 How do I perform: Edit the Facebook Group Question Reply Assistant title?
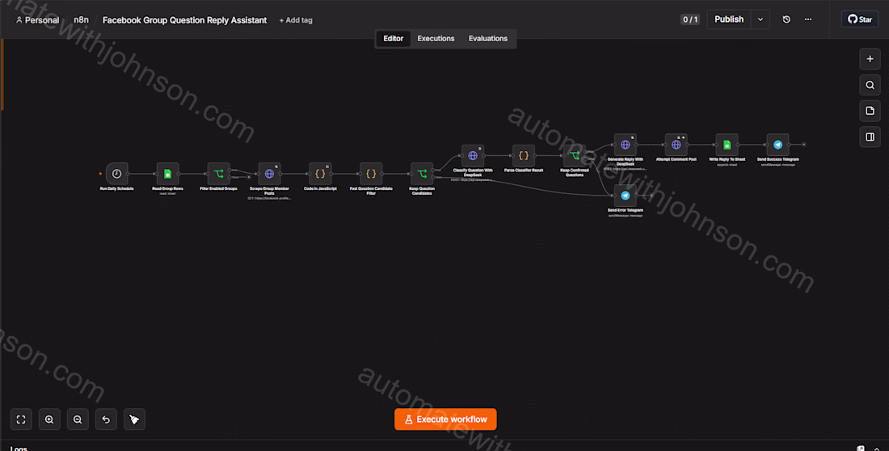pos(184,20)
